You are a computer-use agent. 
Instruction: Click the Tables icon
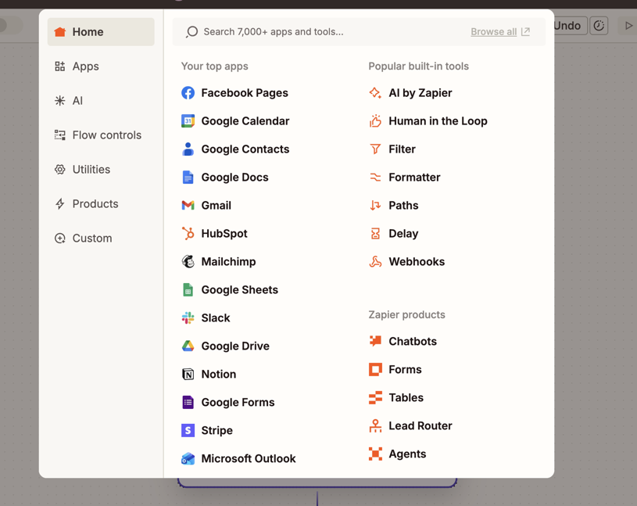(375, 397)
